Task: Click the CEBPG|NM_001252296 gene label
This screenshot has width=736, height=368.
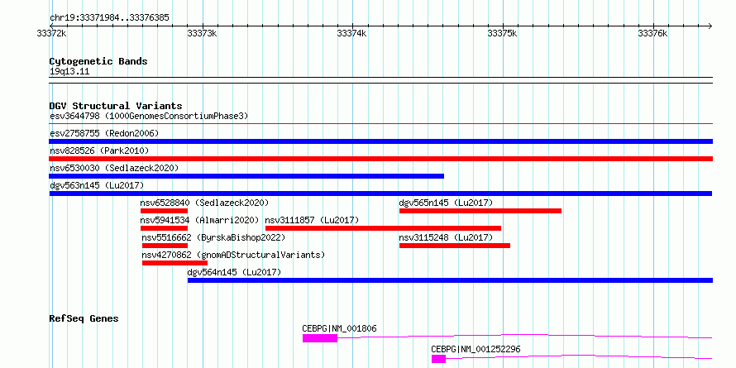Action: click(476, 349)
